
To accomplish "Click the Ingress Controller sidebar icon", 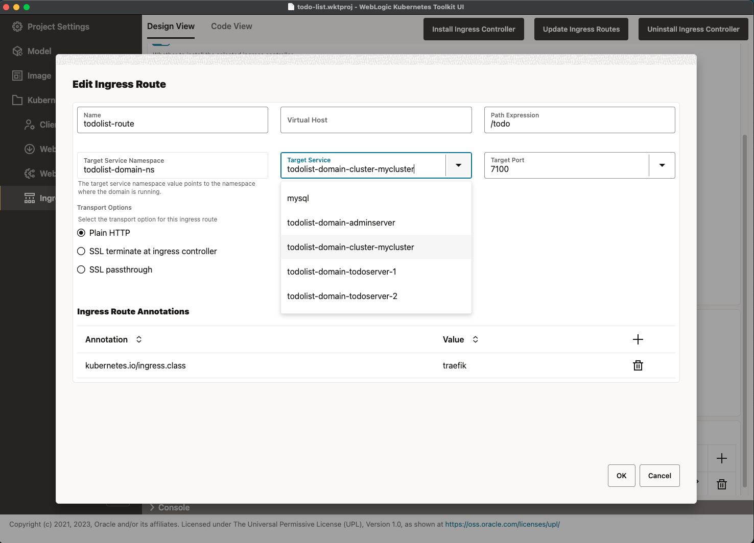I will (30, 198).
